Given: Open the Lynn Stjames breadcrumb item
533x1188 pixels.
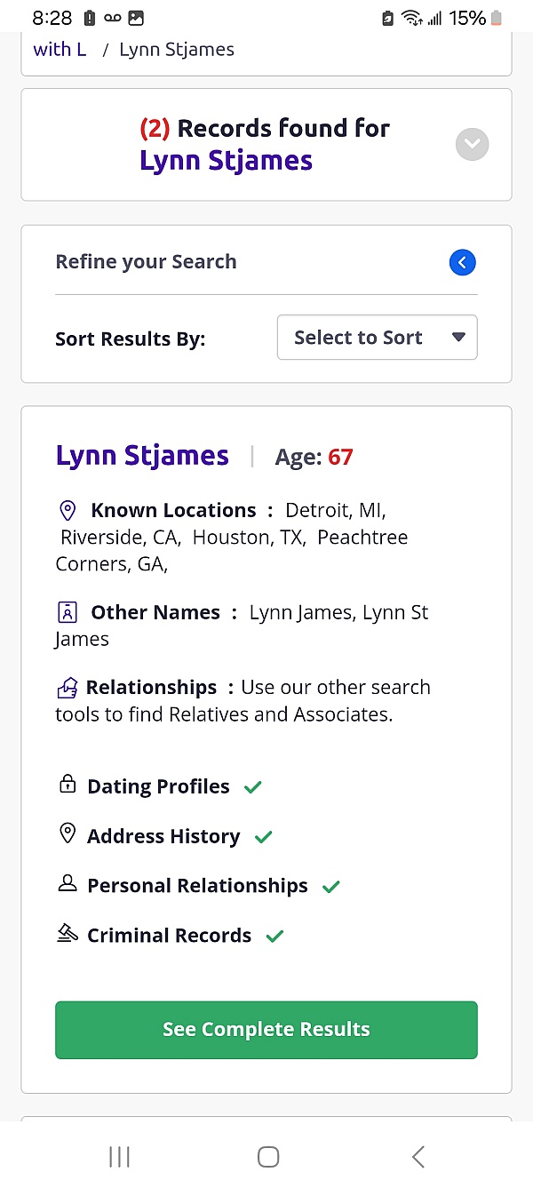Looking at the screenshot, I should (177, 50).
